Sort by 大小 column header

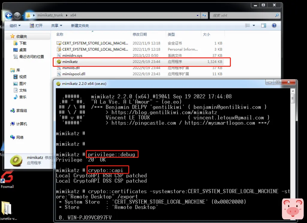tap(206, 34)
